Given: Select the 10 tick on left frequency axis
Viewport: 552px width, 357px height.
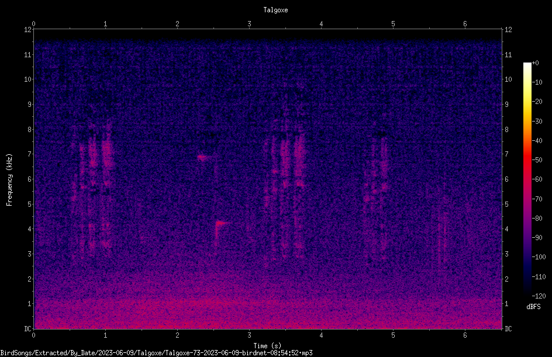Looking at the screenshot, I should [28, 79].
